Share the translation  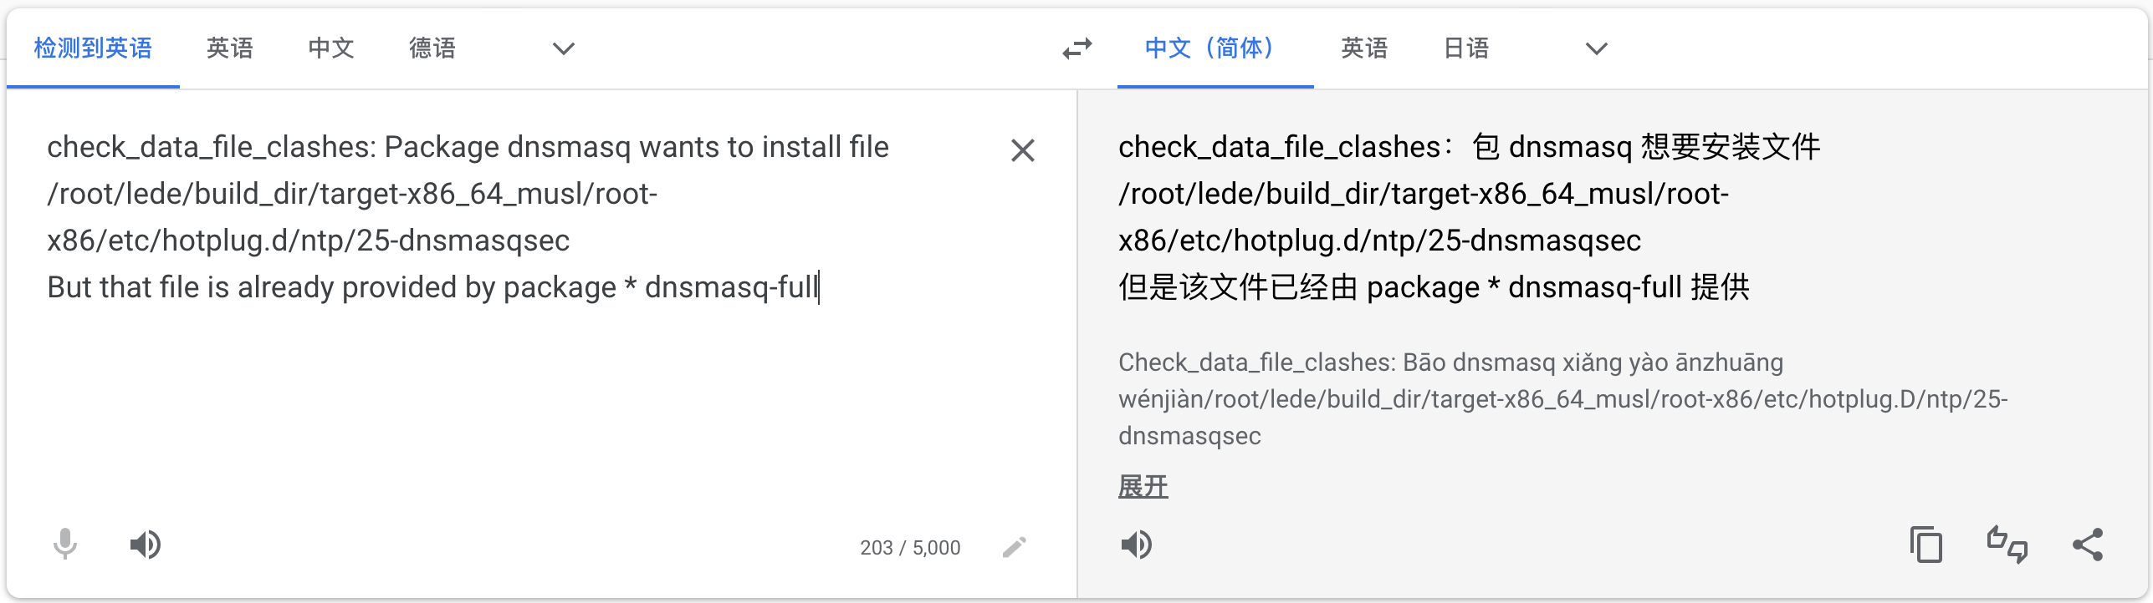pos(2087,545)
